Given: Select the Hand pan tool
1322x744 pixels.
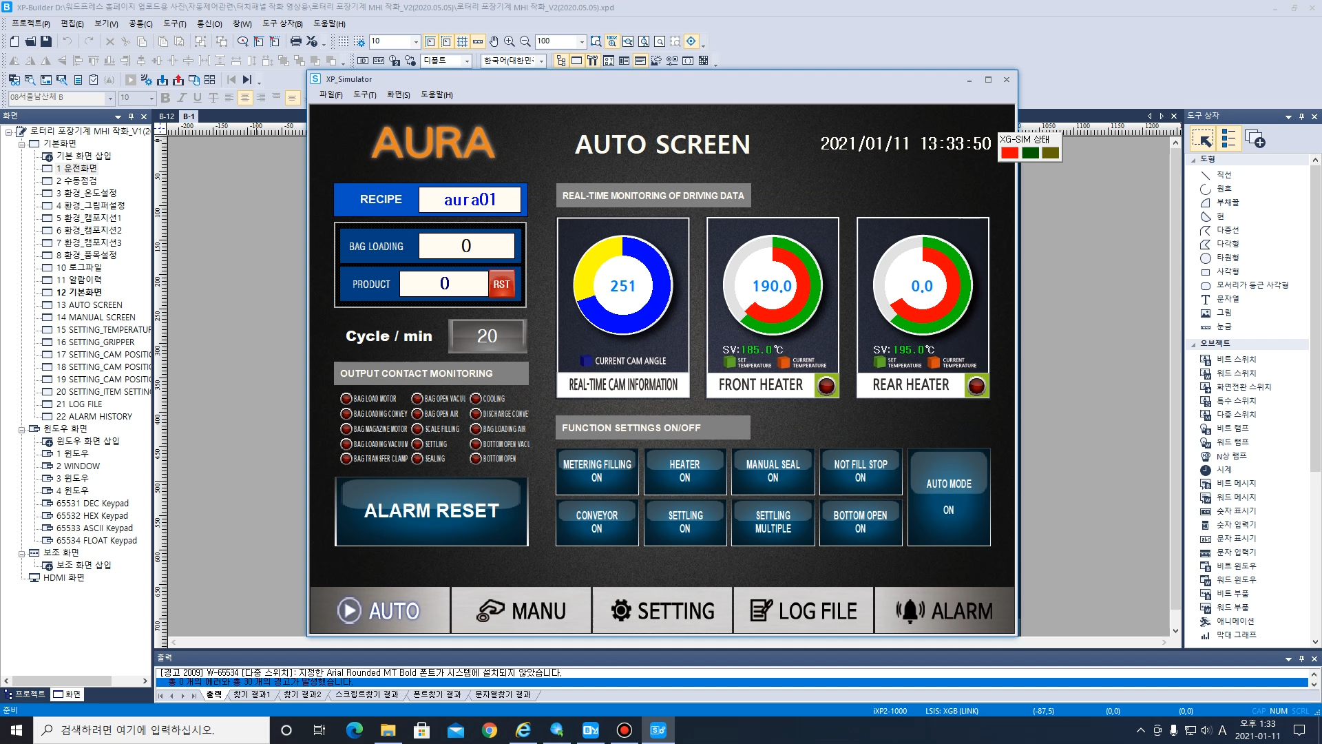Looking at the screenshot, I should [494, 41].
